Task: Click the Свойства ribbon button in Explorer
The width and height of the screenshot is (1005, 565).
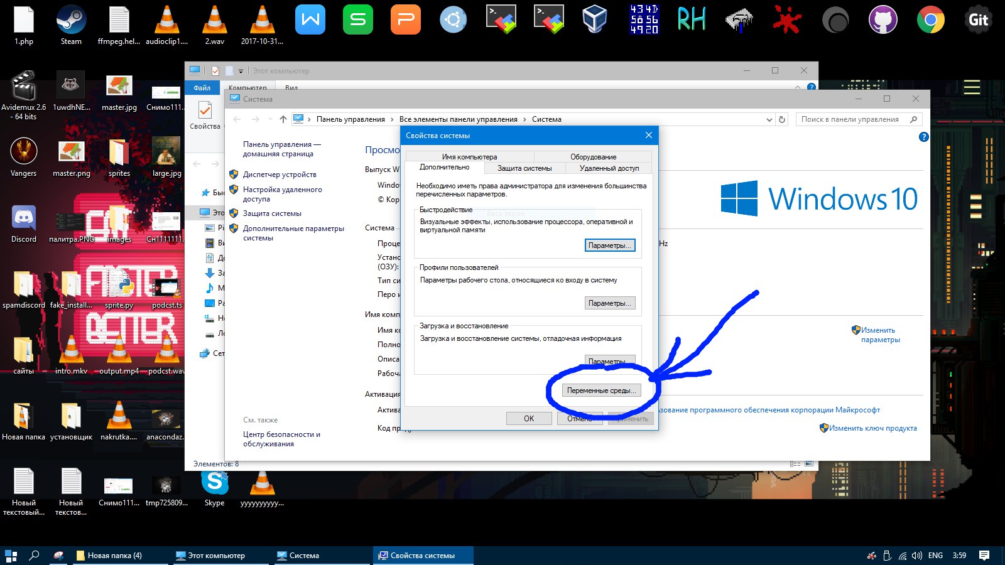Action: coord(205,116)
